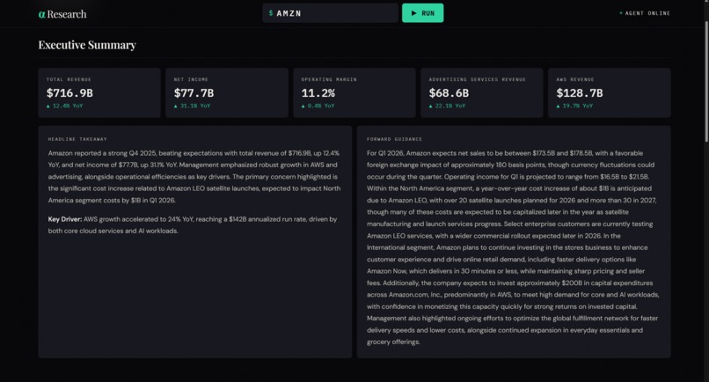
Task: Click the Total Revenue $716.9B value
Action: pyautogui.click(x=69, y=93)
